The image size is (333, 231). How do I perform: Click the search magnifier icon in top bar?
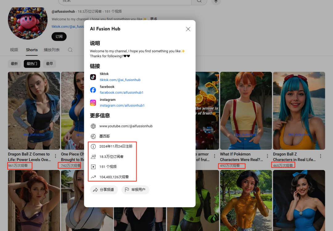coord(199,1)
